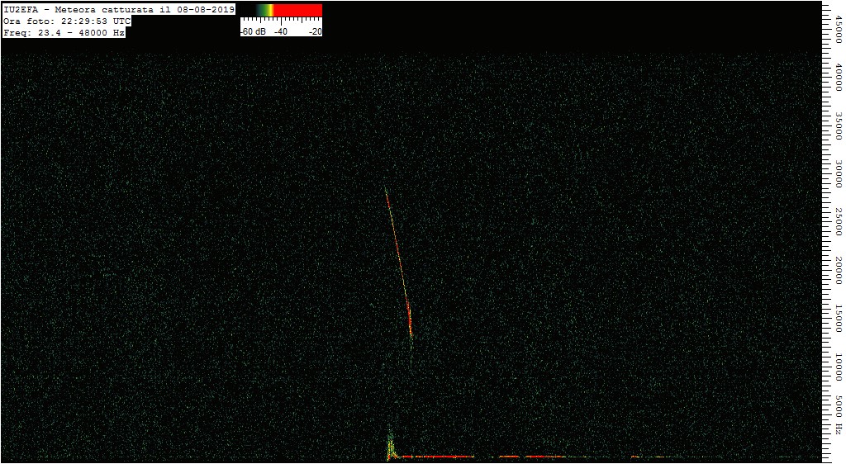Click the 30000 frequency axis label

tap(838, 173)
